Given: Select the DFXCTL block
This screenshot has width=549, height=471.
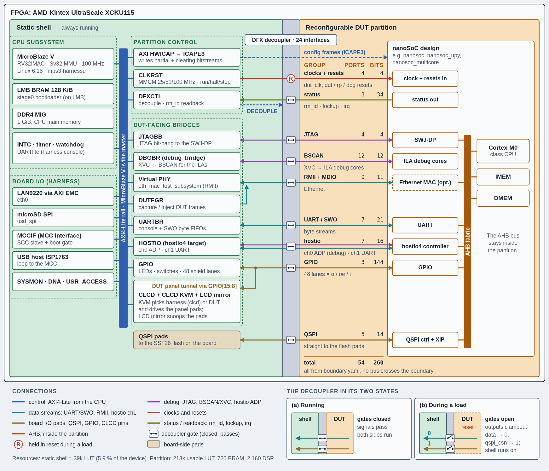Looking at the screenshot, I should click(x=187, y=100).
